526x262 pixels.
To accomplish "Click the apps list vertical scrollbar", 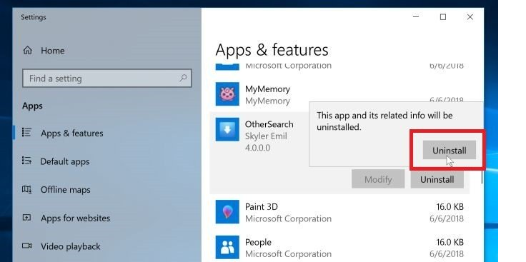I will click(482, 176).
